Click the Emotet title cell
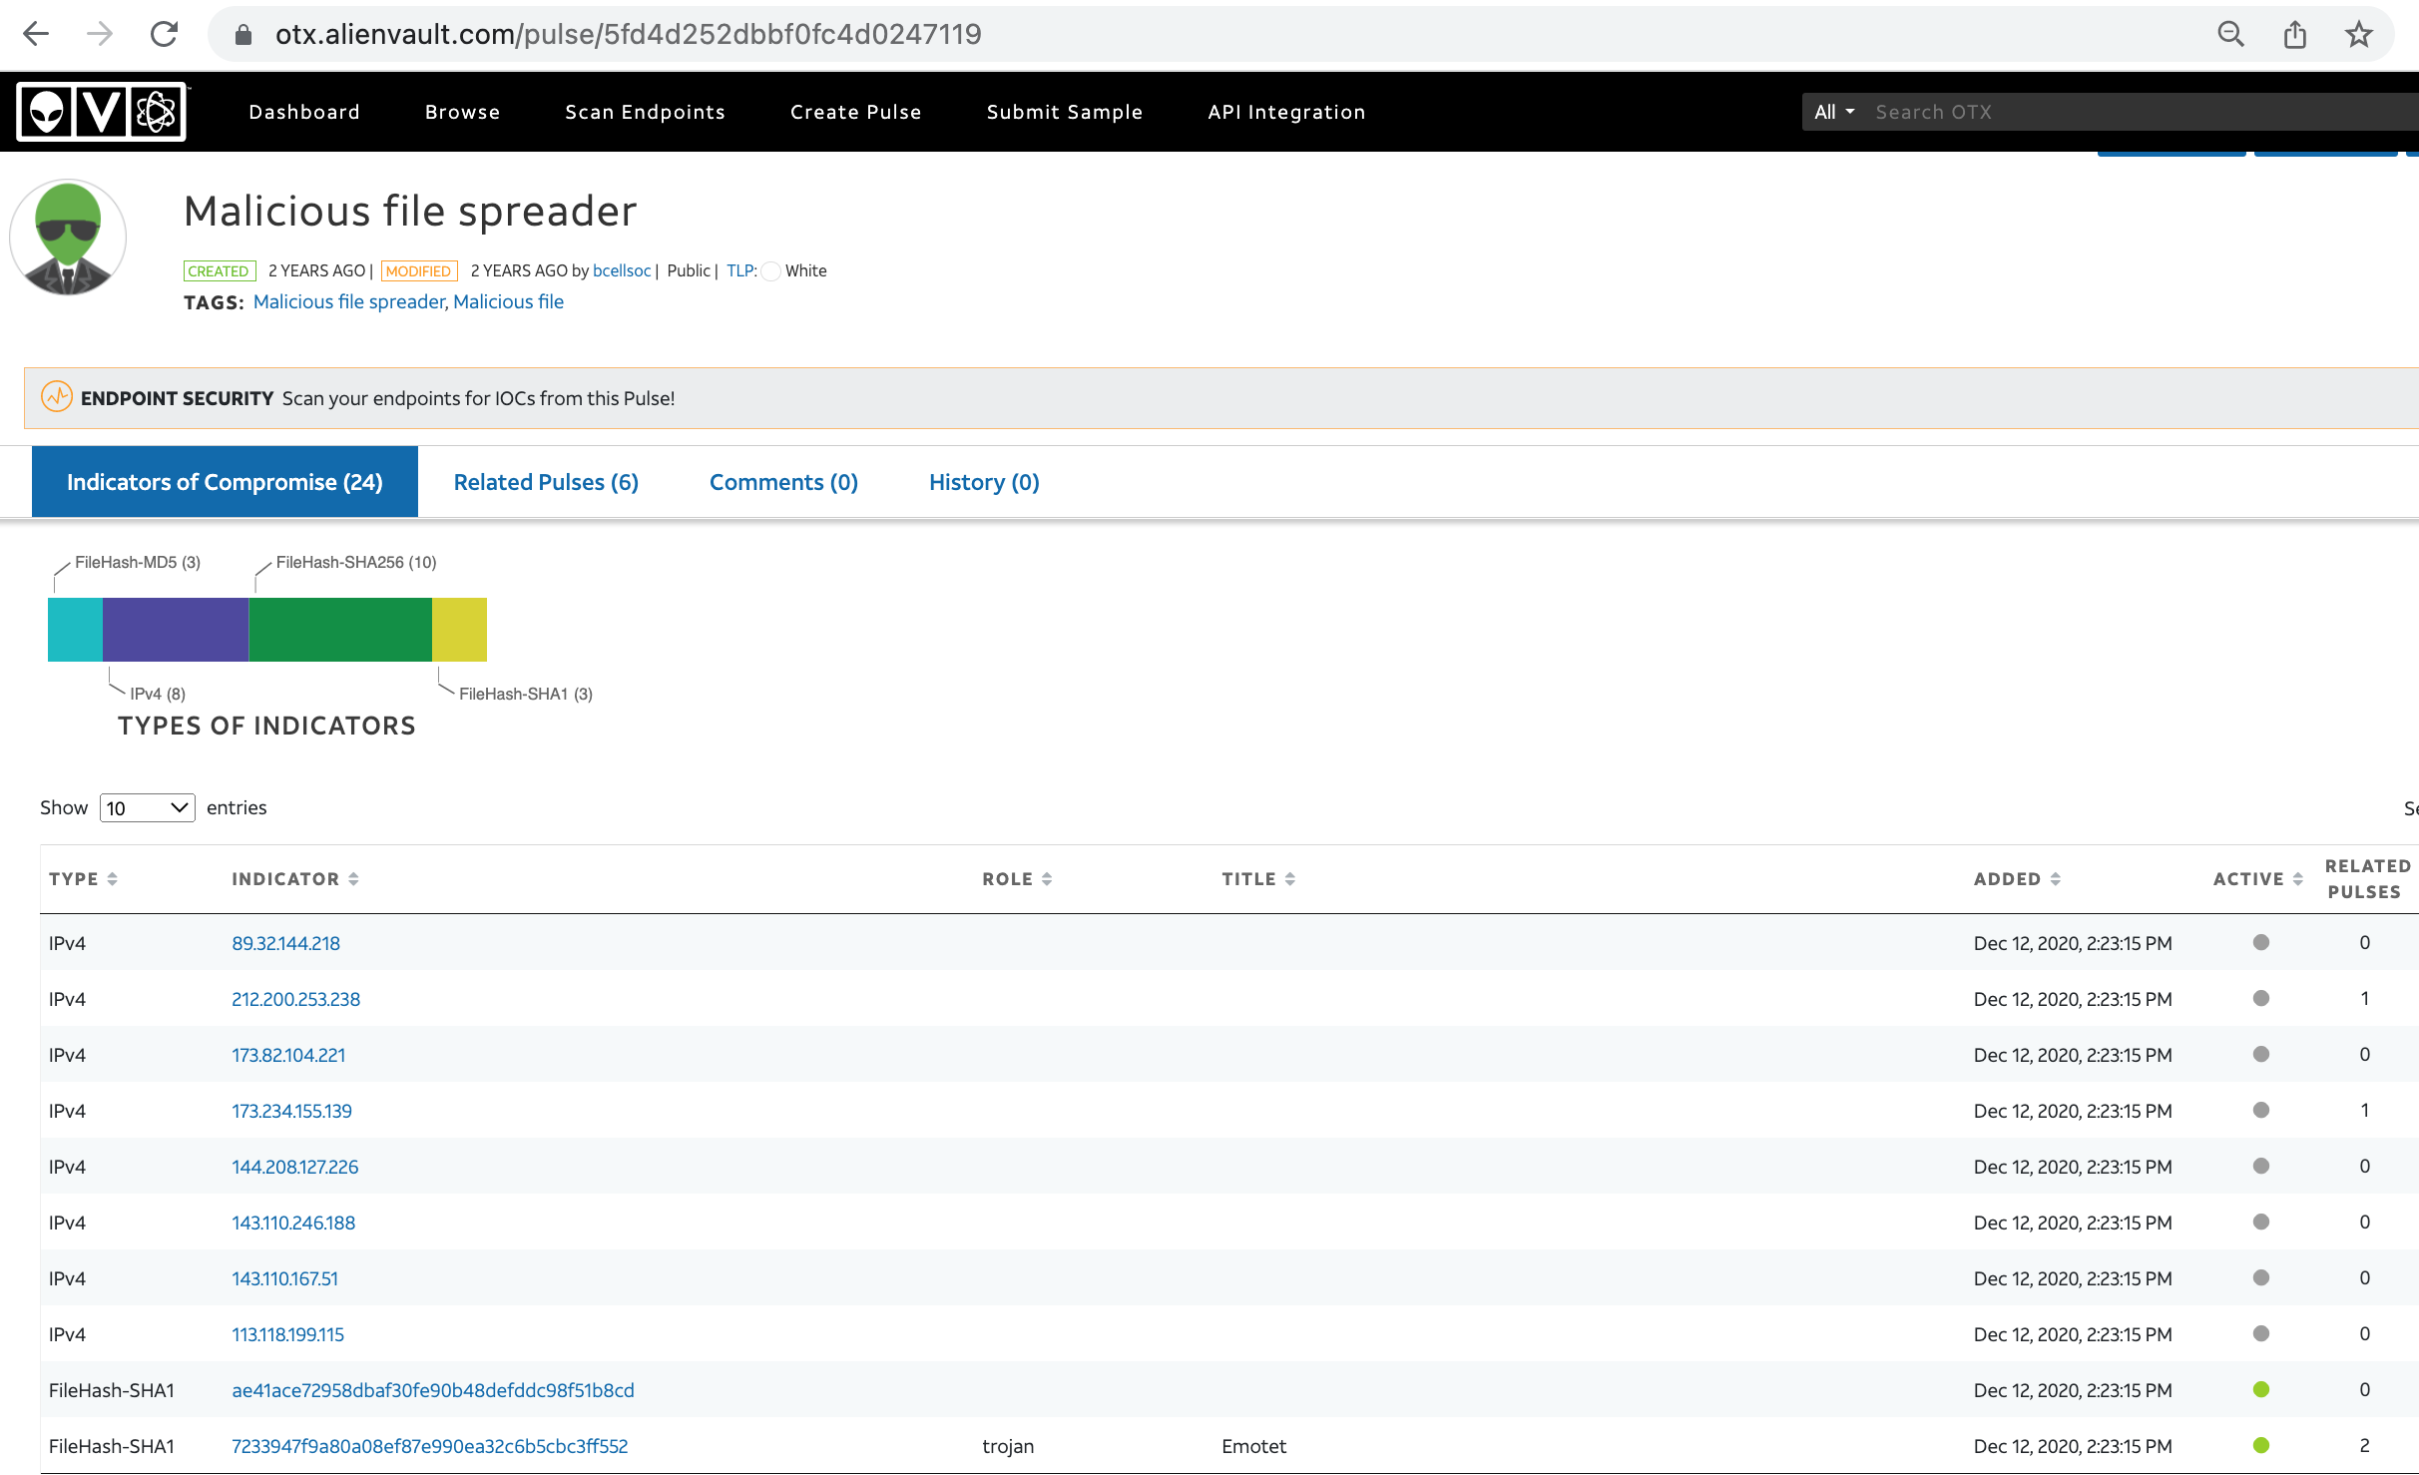Screen dimensions: 2419x1475 [x=1254, y=1446]
